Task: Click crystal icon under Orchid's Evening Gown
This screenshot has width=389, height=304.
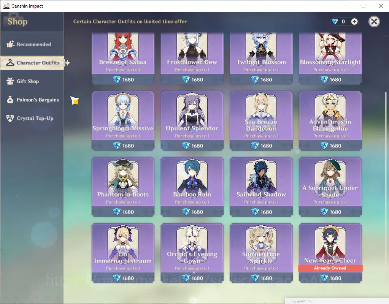Action: pyautogui.click(x=186, y=278)
